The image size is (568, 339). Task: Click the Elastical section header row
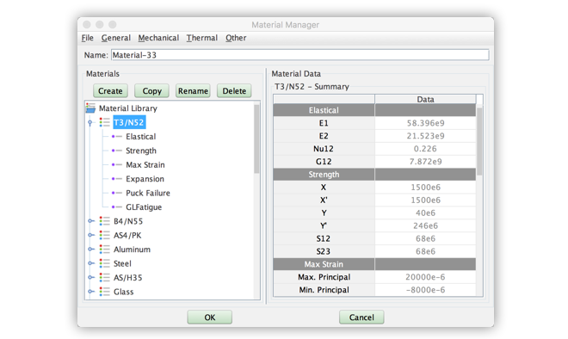(374, 110)
